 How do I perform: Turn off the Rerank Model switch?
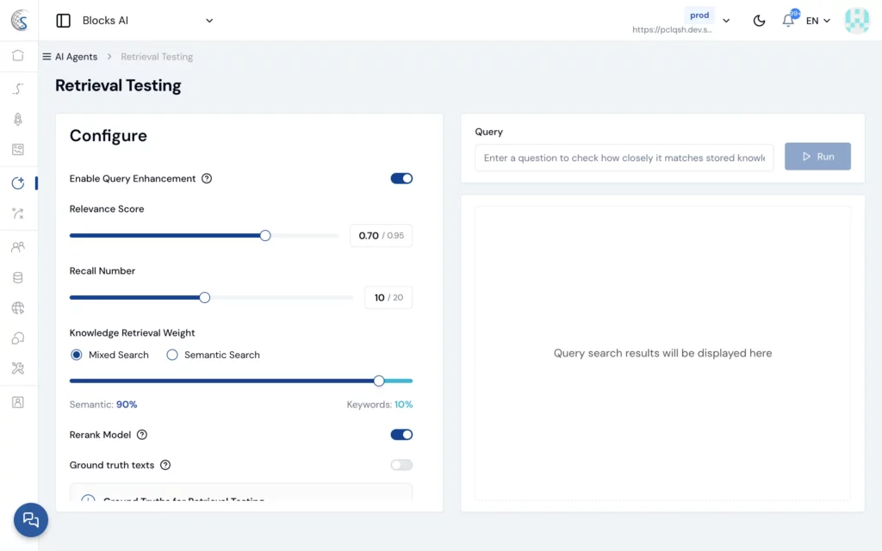[401, 435]
